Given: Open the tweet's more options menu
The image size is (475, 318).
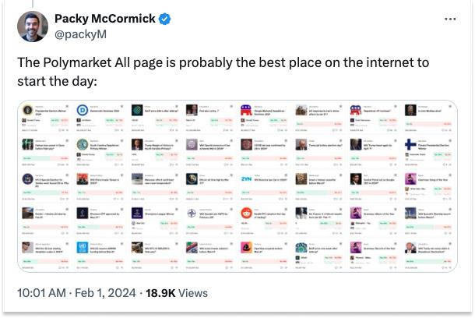Looking at the screenshot, I should click(450, 19).
